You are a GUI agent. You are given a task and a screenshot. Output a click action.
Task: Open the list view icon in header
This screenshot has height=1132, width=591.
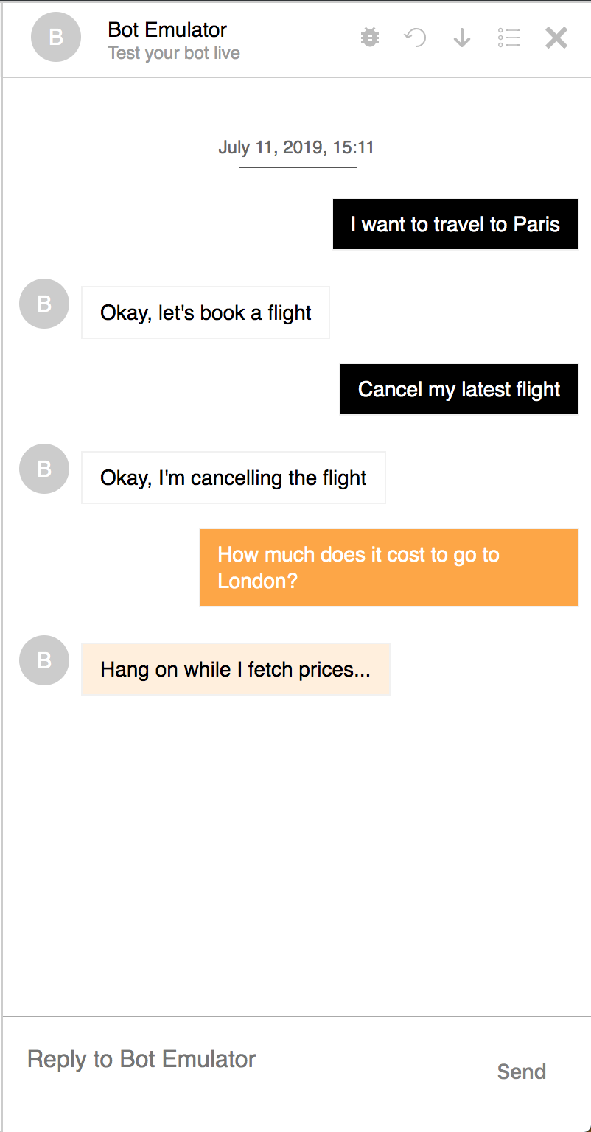(x=509, y=38)
